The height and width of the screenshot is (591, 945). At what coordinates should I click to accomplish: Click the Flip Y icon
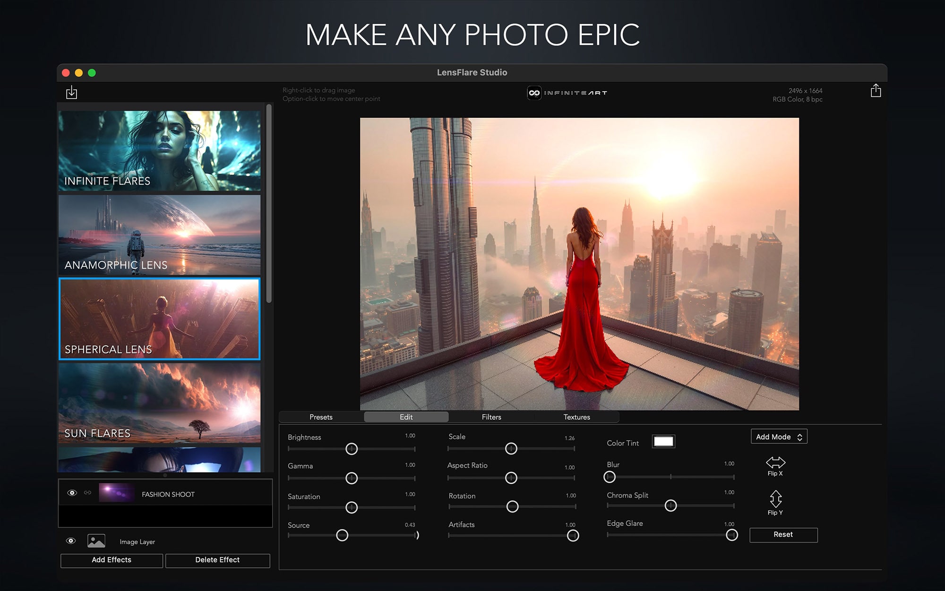(x=775, y=499)
